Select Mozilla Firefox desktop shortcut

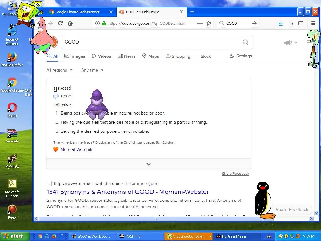(x=12, y=59)
